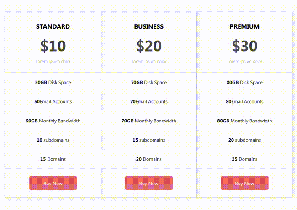Select the $20 price text
Image resolution: width=297 pixels, height=210 pixels.
149,46
